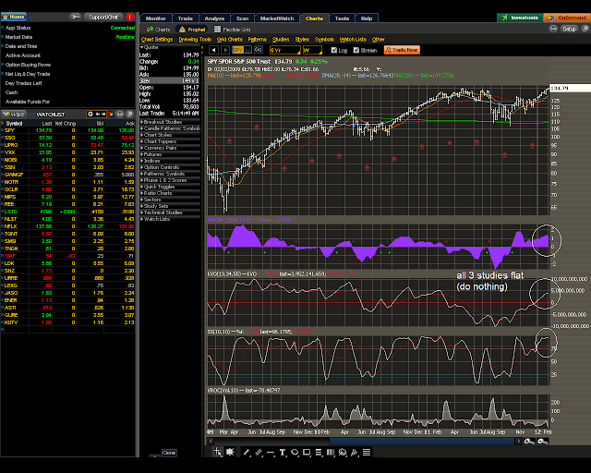The width and height of the screenshot is (591, 473).
Task: Select the Fibonacci spiral tool
Action: click(343, 453)
